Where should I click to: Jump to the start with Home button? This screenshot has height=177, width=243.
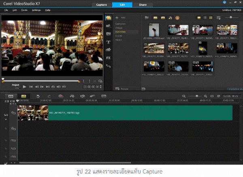click(x=31, y=87)
